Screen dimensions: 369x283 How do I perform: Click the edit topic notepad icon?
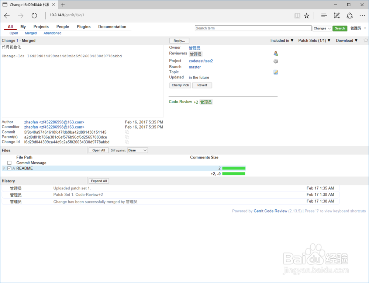pos(276,72)
